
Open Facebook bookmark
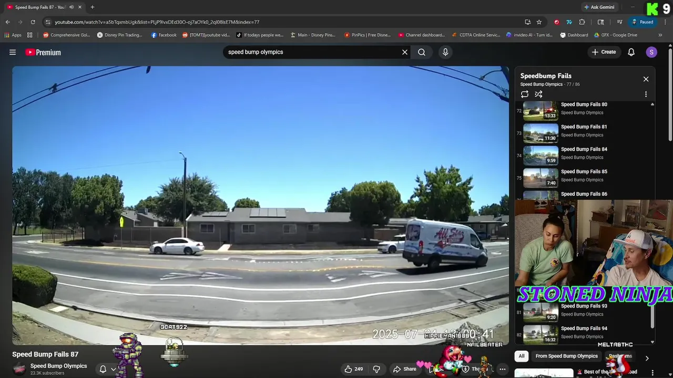(x=164, y=35)
